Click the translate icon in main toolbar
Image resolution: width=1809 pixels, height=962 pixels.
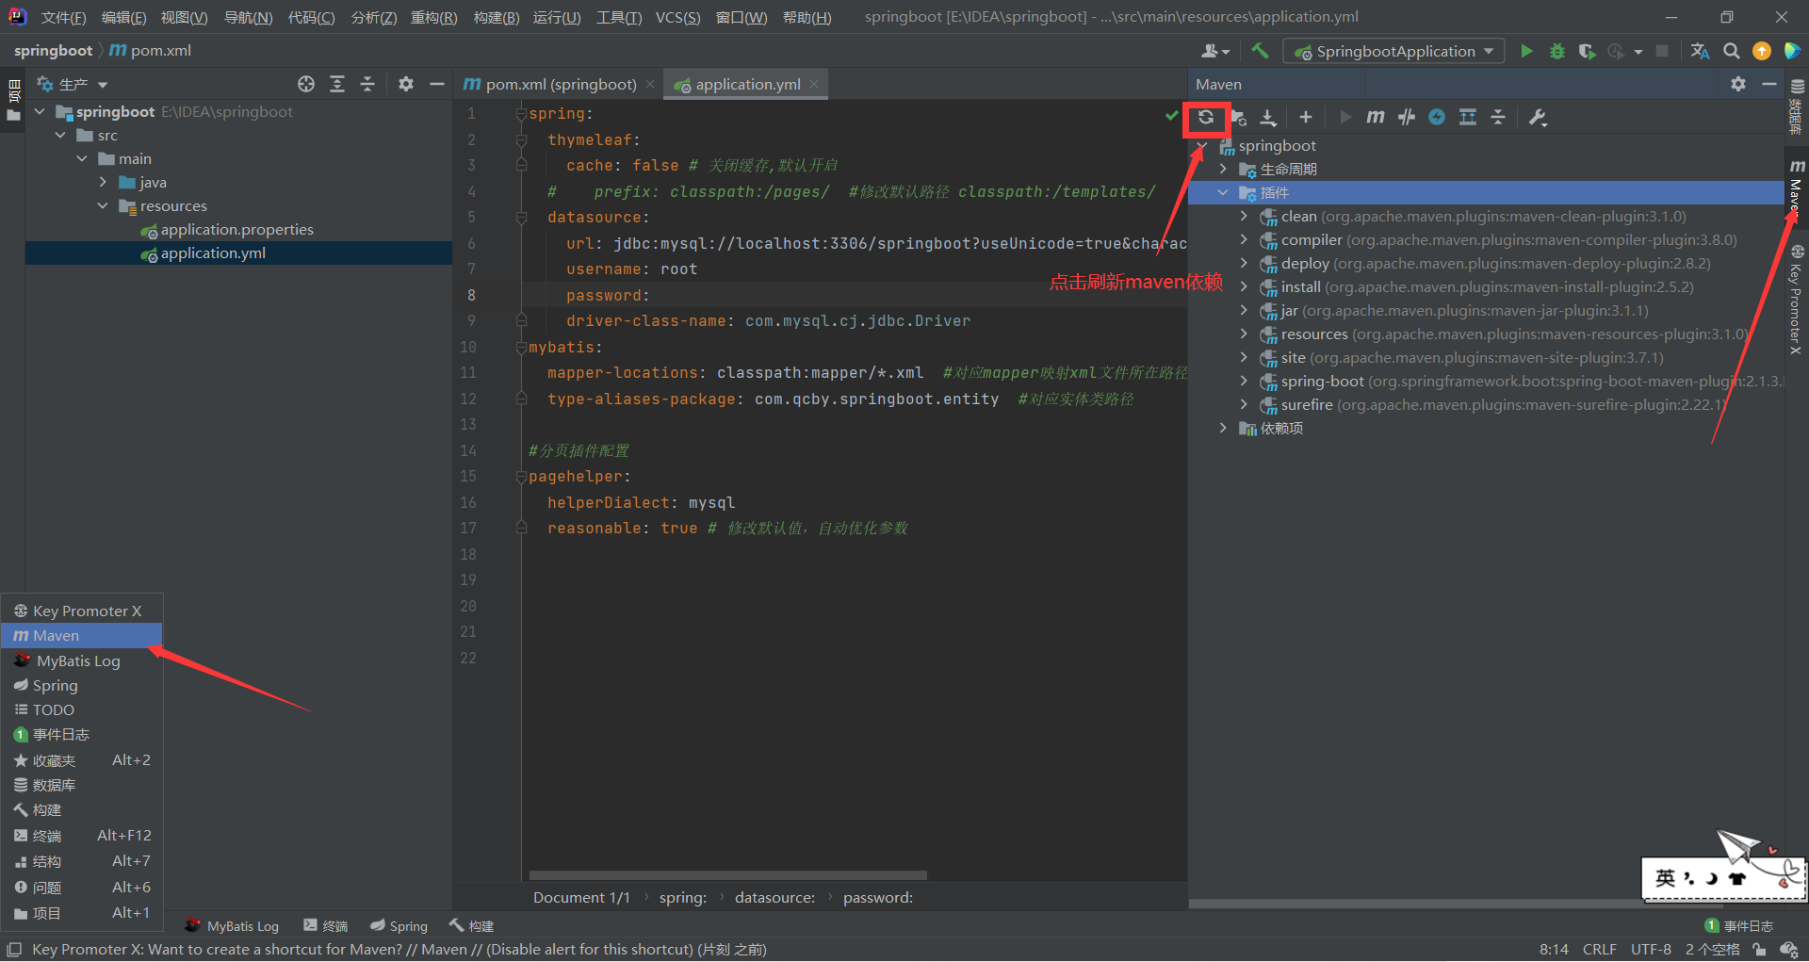pos(1700,51)
